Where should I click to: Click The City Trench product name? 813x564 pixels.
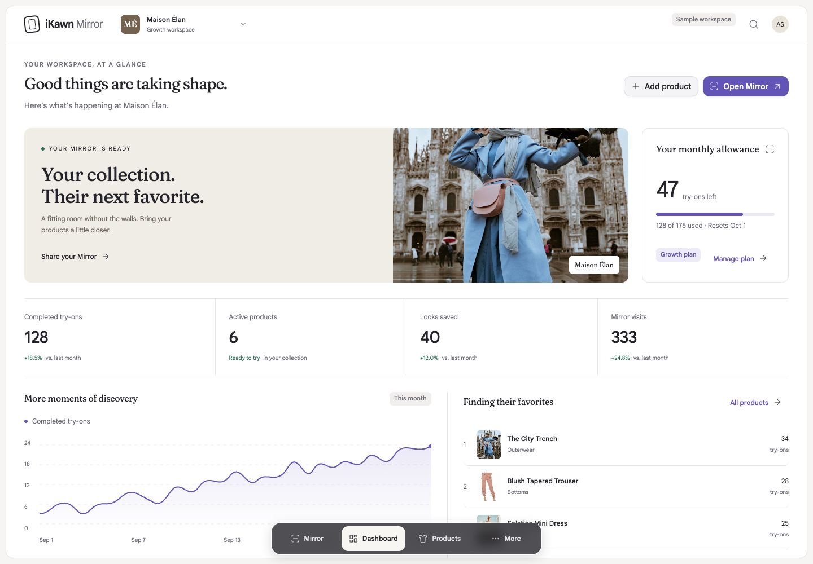click(532, 439)
